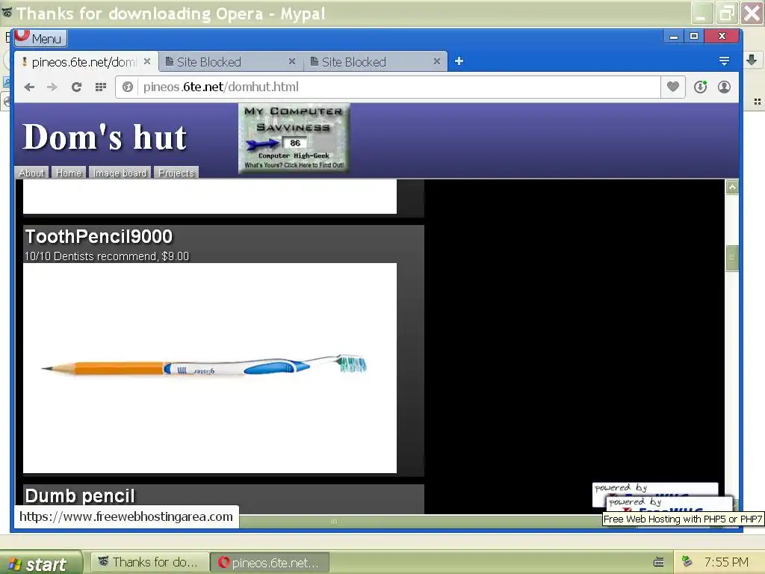This screenshot has height=574, width=765.
Task: Close the first Site Blocked tab
Action: (x=292, y=61)
